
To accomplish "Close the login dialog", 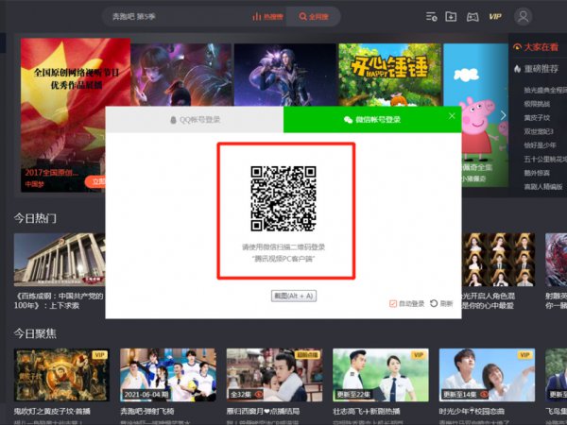I will 452,116.
